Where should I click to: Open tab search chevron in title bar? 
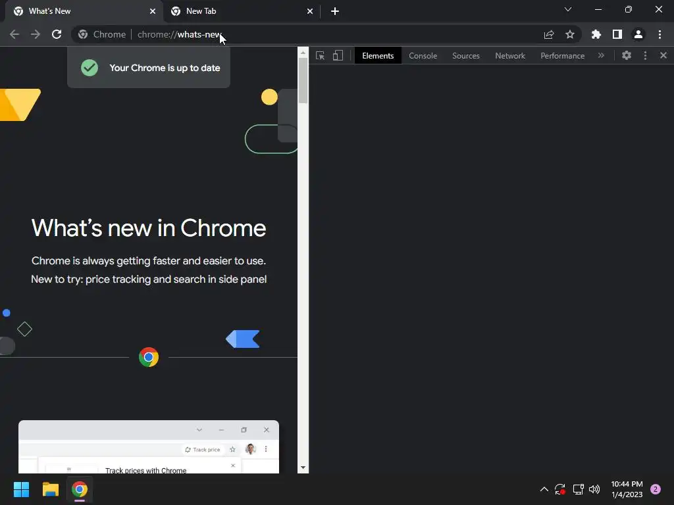tap(568, 9)
